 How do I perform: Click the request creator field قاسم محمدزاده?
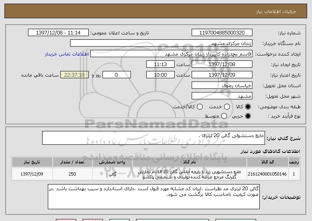point(171,54)
